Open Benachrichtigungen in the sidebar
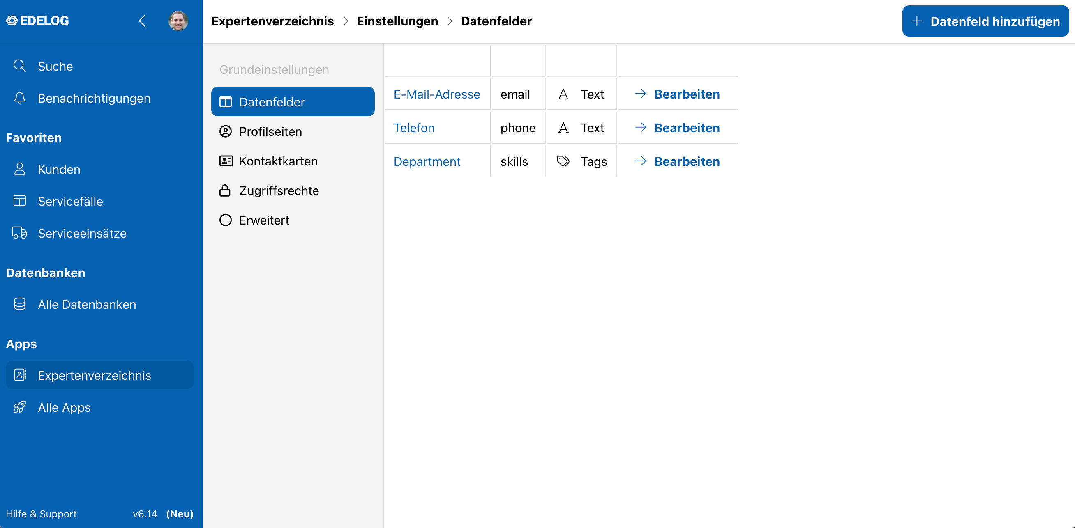This screenshot has width=1075, height=528. [x=100, y=98]
